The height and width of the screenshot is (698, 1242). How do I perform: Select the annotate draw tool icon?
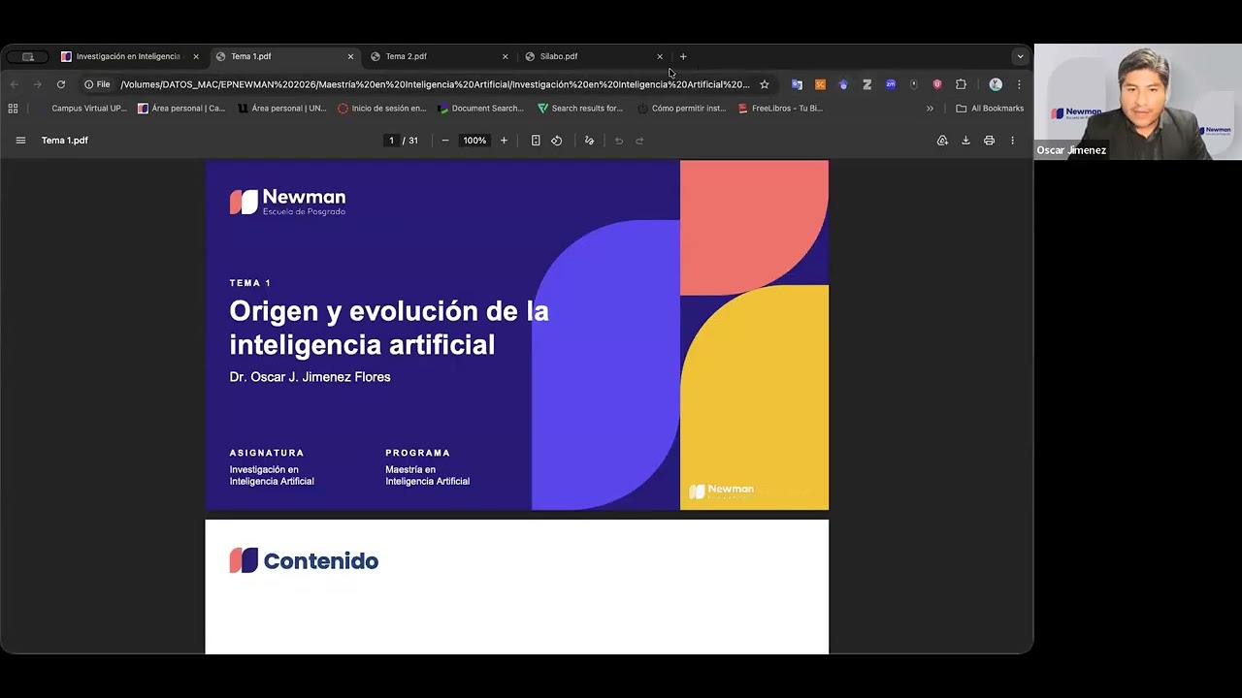[x=589, y=141]
